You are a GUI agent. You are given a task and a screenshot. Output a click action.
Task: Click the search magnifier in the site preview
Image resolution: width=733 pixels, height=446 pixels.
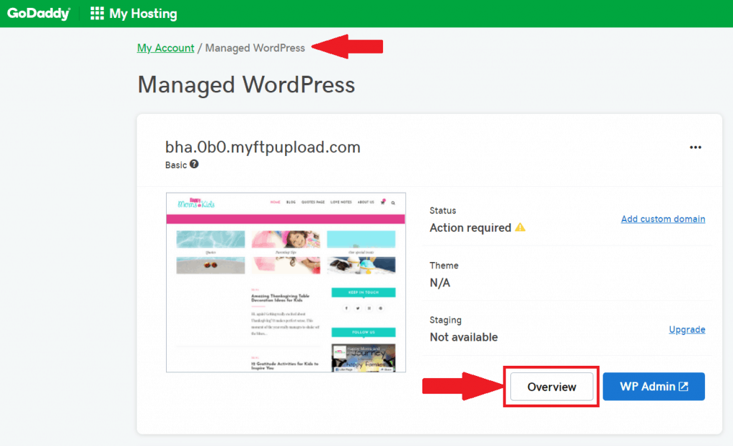click(x=393, y=203)
